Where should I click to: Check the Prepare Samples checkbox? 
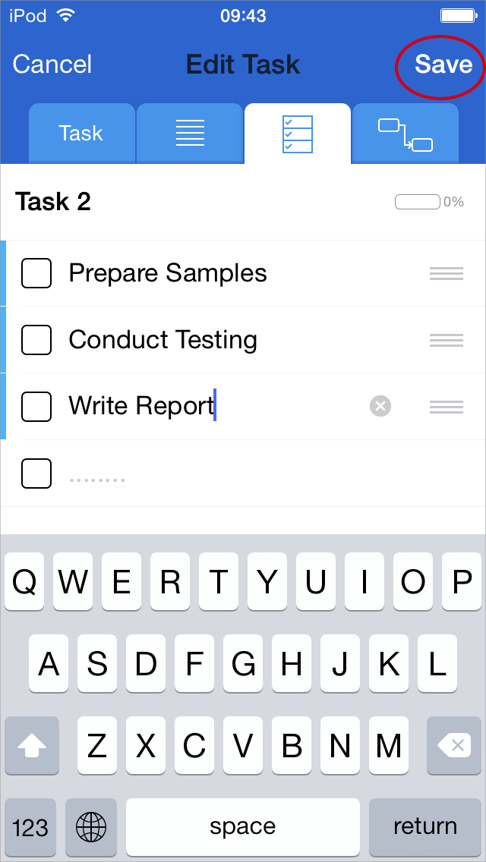tap(36, 273)
